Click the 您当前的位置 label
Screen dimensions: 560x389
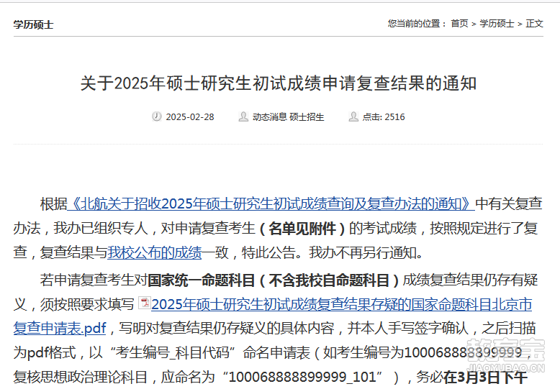click(x=414, y=24)
